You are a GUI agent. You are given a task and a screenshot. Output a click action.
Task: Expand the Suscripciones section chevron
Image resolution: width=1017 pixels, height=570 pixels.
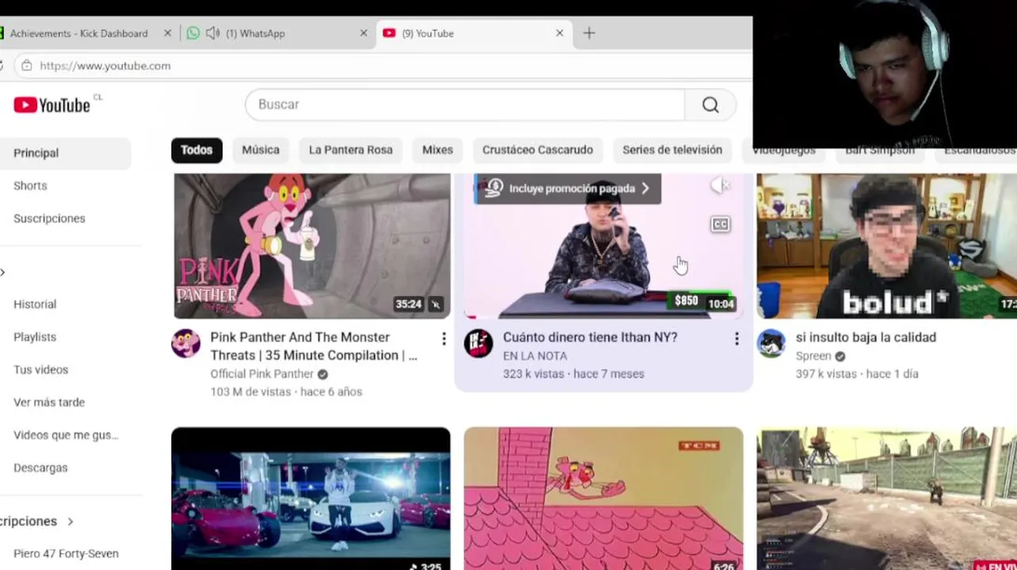click(70, 521)
